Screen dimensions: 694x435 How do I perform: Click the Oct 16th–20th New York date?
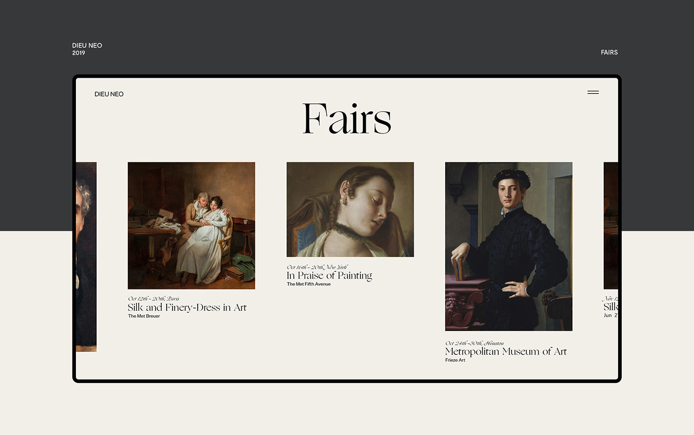317,267
